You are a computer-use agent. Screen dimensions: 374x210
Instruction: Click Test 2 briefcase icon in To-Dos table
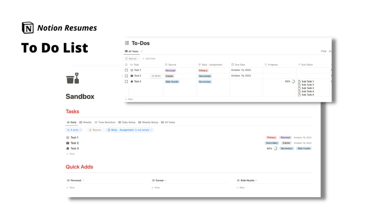132,76
